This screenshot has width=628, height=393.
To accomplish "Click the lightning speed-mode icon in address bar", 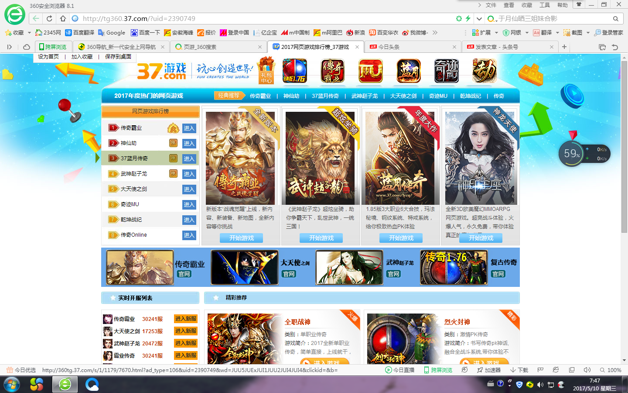I will tap(468, 18).
